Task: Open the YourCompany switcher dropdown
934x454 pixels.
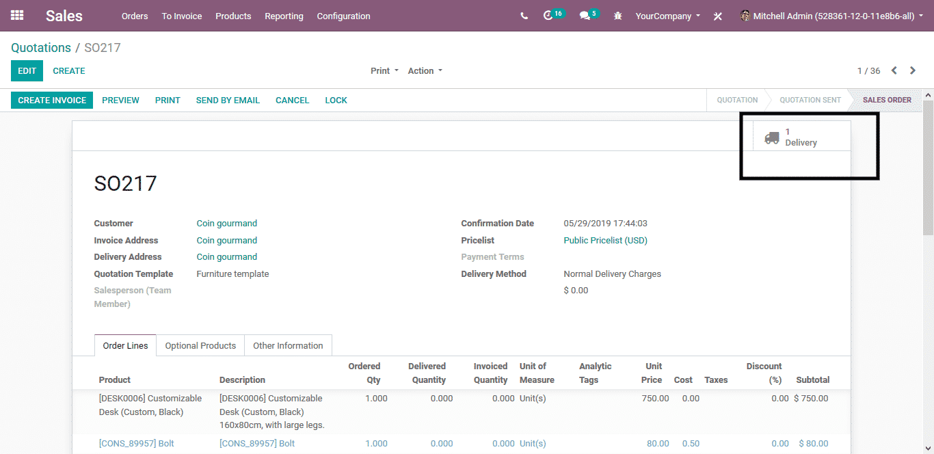Action: [667, 16]
